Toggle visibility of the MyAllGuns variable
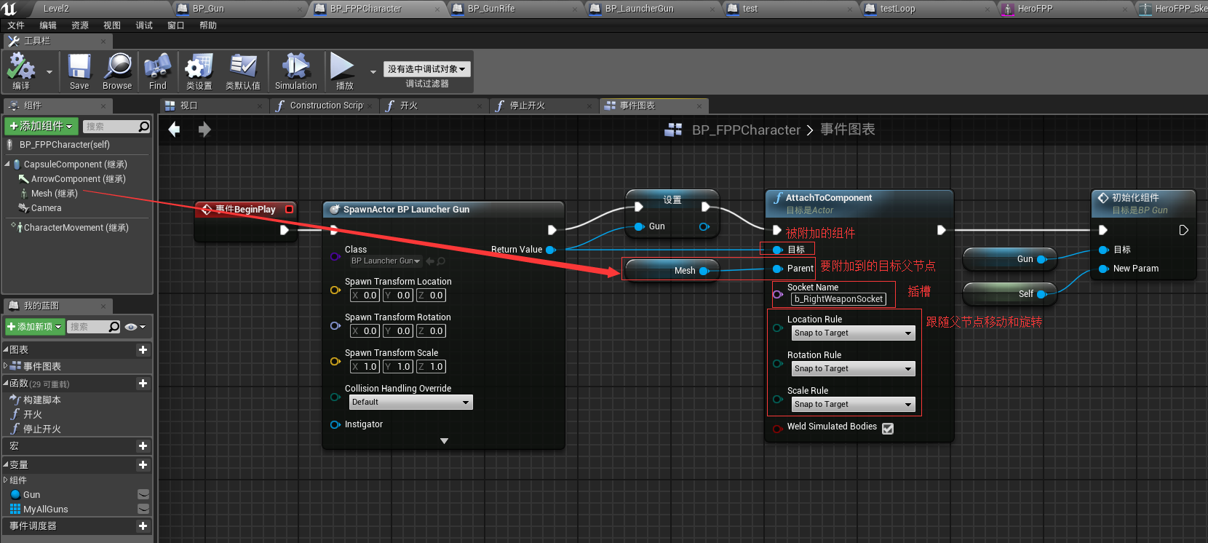The height and width of the screenshot is (543, 1208). click(143, 509)
